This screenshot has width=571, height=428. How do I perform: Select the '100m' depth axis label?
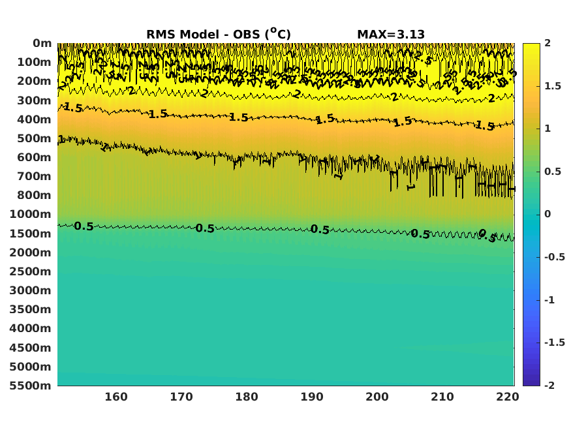(x=34, y=62)
